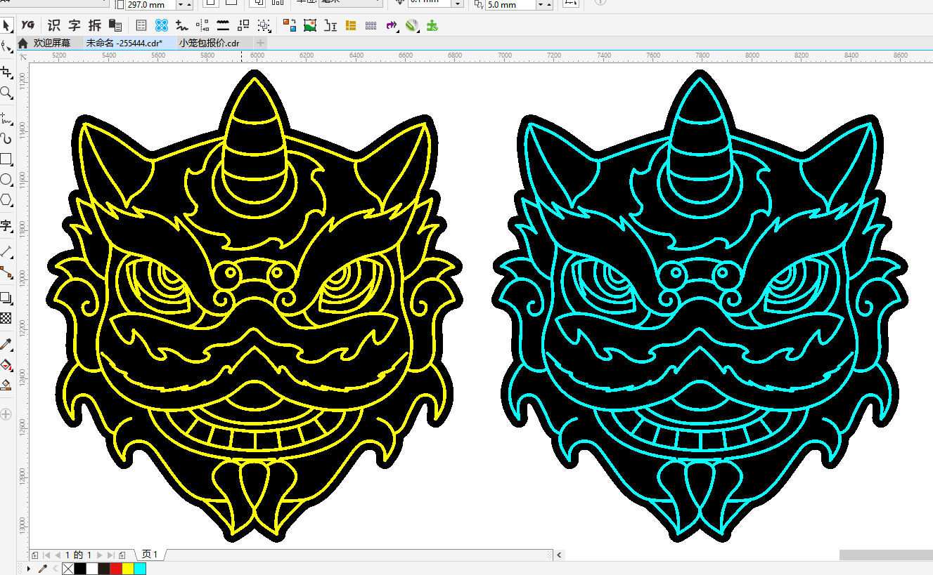Viewport: 933px width, 575px height.
Task: Select the yellow color swatch
Action: pos(127,568)
